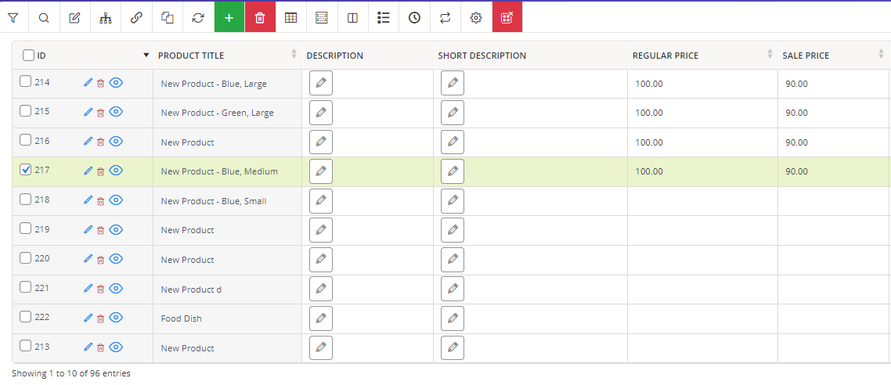This screenshot has height=385, width=891.
Task: Open short description editor for Food Dish
Action: tap(453, 318)
